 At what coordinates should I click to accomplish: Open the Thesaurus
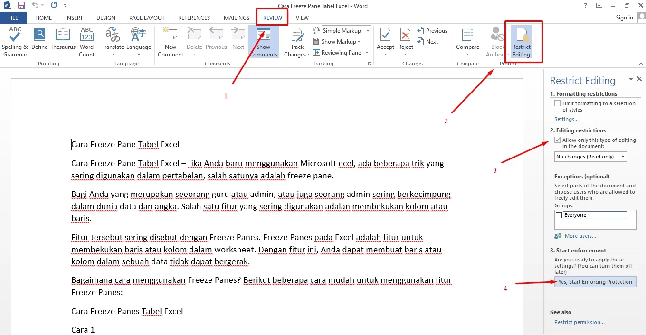[x=63, y=38]
